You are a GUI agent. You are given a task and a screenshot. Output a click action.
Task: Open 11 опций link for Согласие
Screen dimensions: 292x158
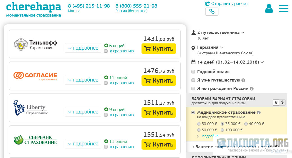(x=118, y=78)
